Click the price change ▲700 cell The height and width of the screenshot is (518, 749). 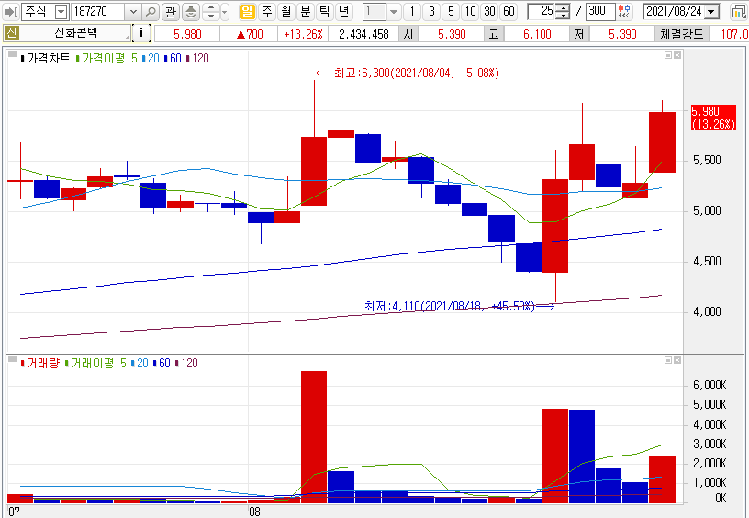pos(250,34)
